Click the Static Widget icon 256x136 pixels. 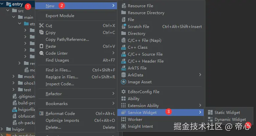[x=210, y=112]
